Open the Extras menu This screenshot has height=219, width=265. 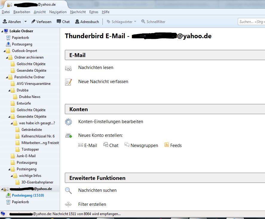coord(94,12)
